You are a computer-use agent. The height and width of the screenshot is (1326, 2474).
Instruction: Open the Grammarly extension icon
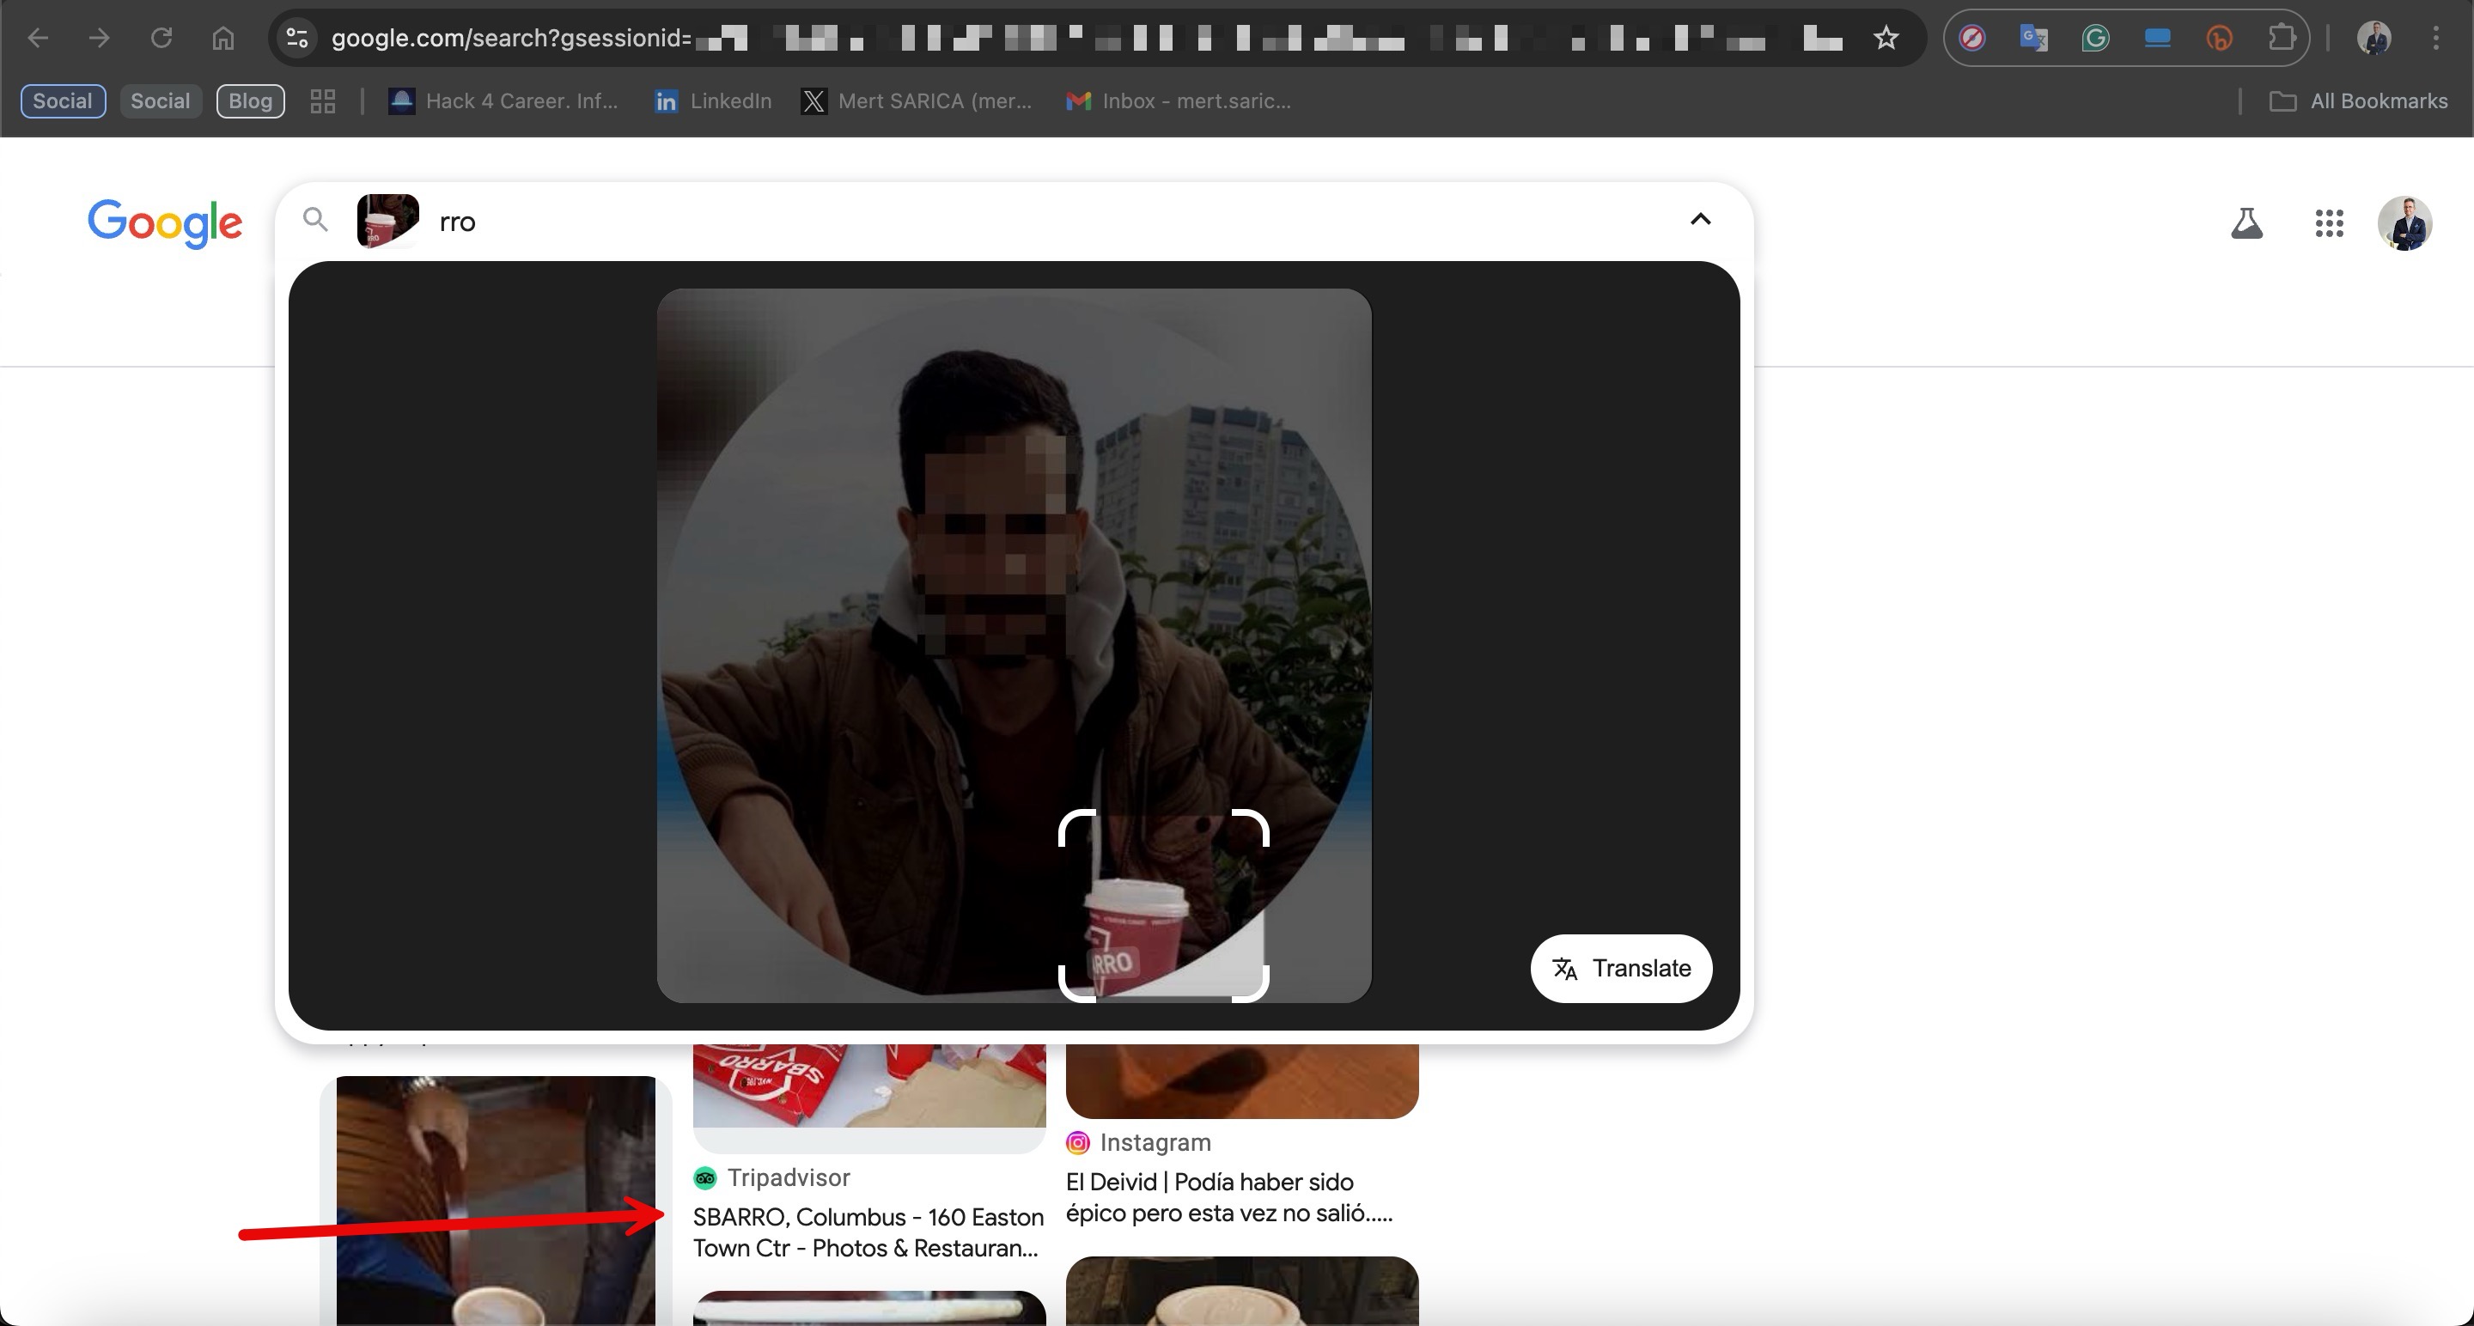[x=2094, y=38]
